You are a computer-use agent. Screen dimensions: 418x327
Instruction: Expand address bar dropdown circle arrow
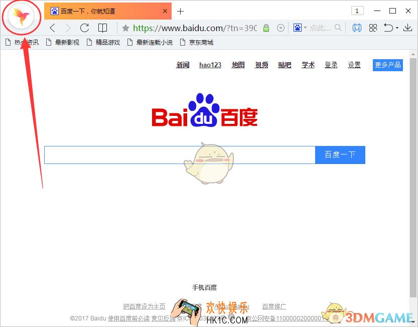281,28
